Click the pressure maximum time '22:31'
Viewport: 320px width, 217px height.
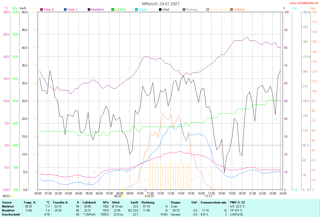pos(87,210)
